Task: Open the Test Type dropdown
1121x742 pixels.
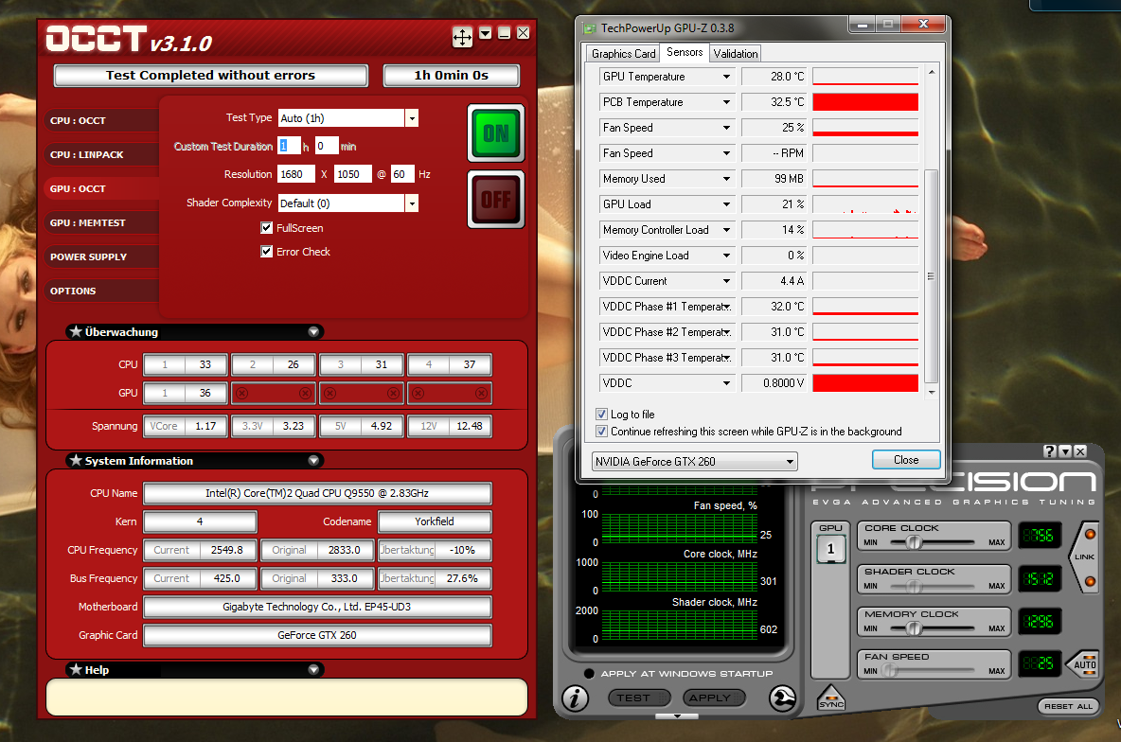Action: point(412,118)
